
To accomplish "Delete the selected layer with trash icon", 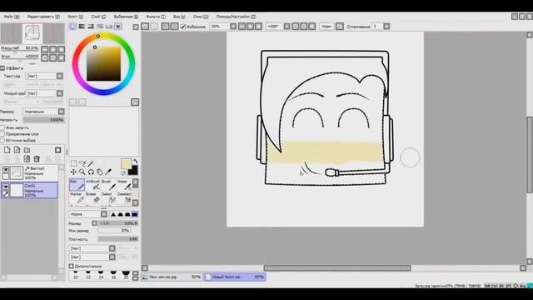I will pos(37,158).
